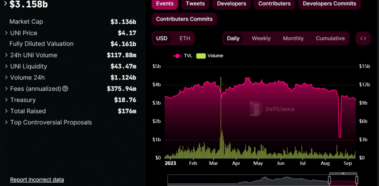Viewport: 379px width, 186px height.
Task: Click the left handle of range slider
Action: pyautogui.click(x=329, y=180)
